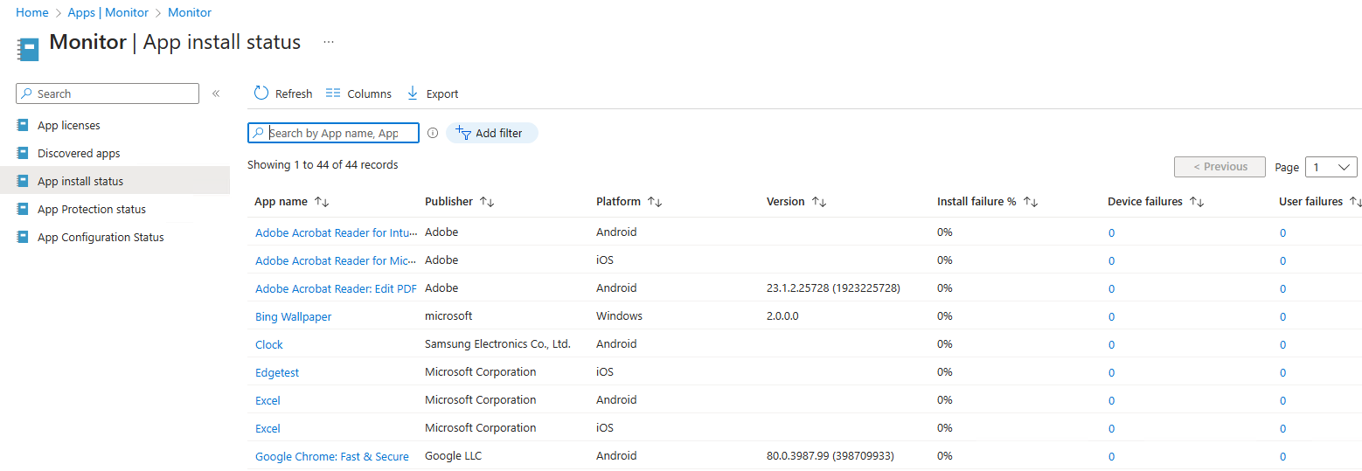Click the Discovered apps sidebar icon
Screen dimensions: 1362x471
(23, 153)
